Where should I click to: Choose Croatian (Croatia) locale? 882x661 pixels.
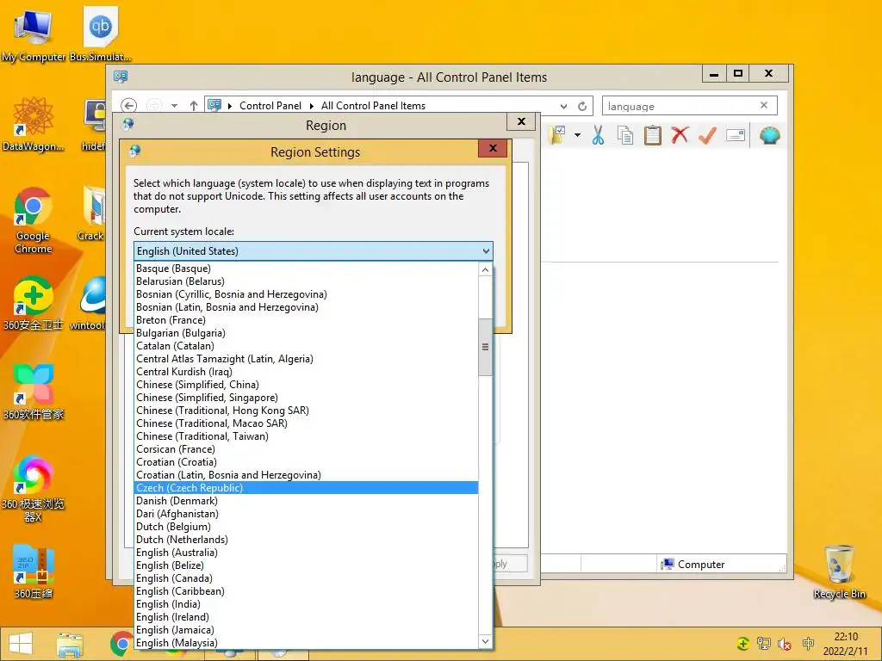306,462
